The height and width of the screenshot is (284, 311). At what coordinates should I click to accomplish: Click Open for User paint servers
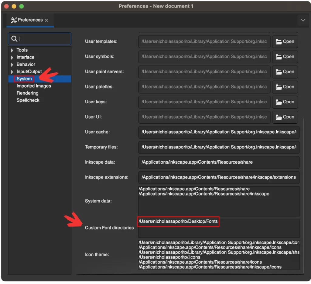tap(285, 72)
